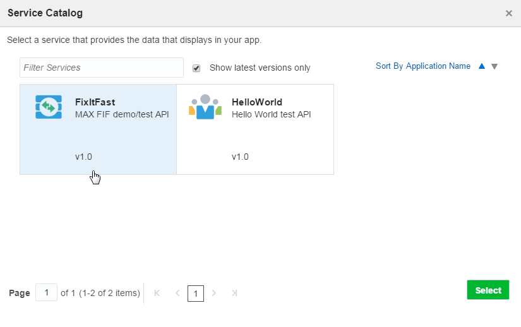Click the MAX FIF demo/test API description

(x=122, y=114)
